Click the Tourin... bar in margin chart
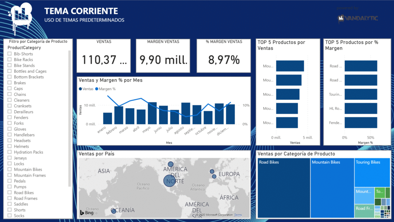The width and height of the screenshot is (394, 222). [361, 94]
